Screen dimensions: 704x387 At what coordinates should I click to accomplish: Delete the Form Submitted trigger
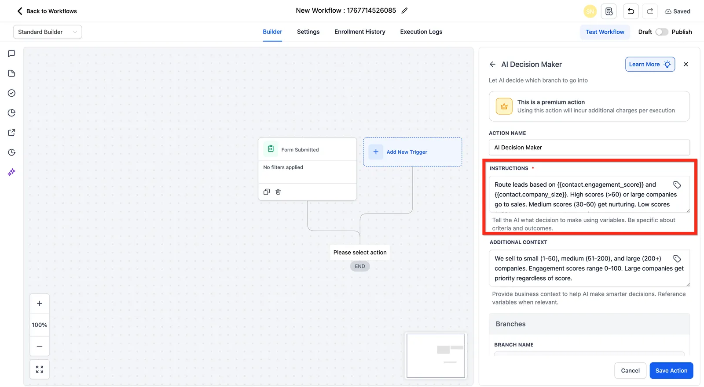(278, 192)
